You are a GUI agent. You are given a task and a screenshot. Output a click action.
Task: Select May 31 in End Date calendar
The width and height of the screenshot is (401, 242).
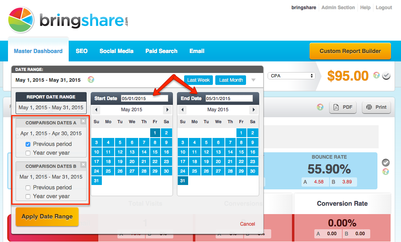pyautogui.click(x=183, y=181)
